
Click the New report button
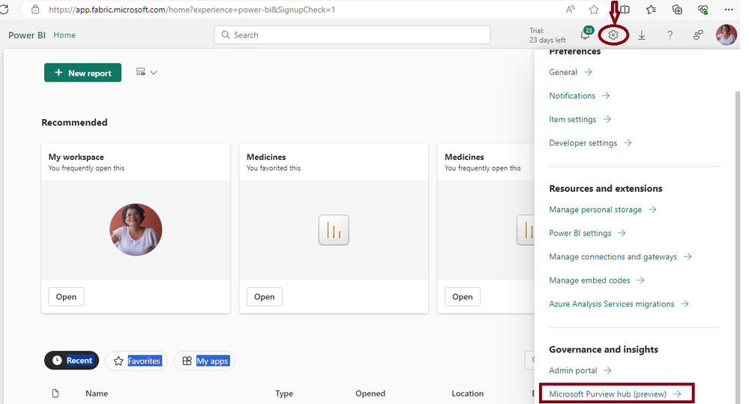click(82, 73)
